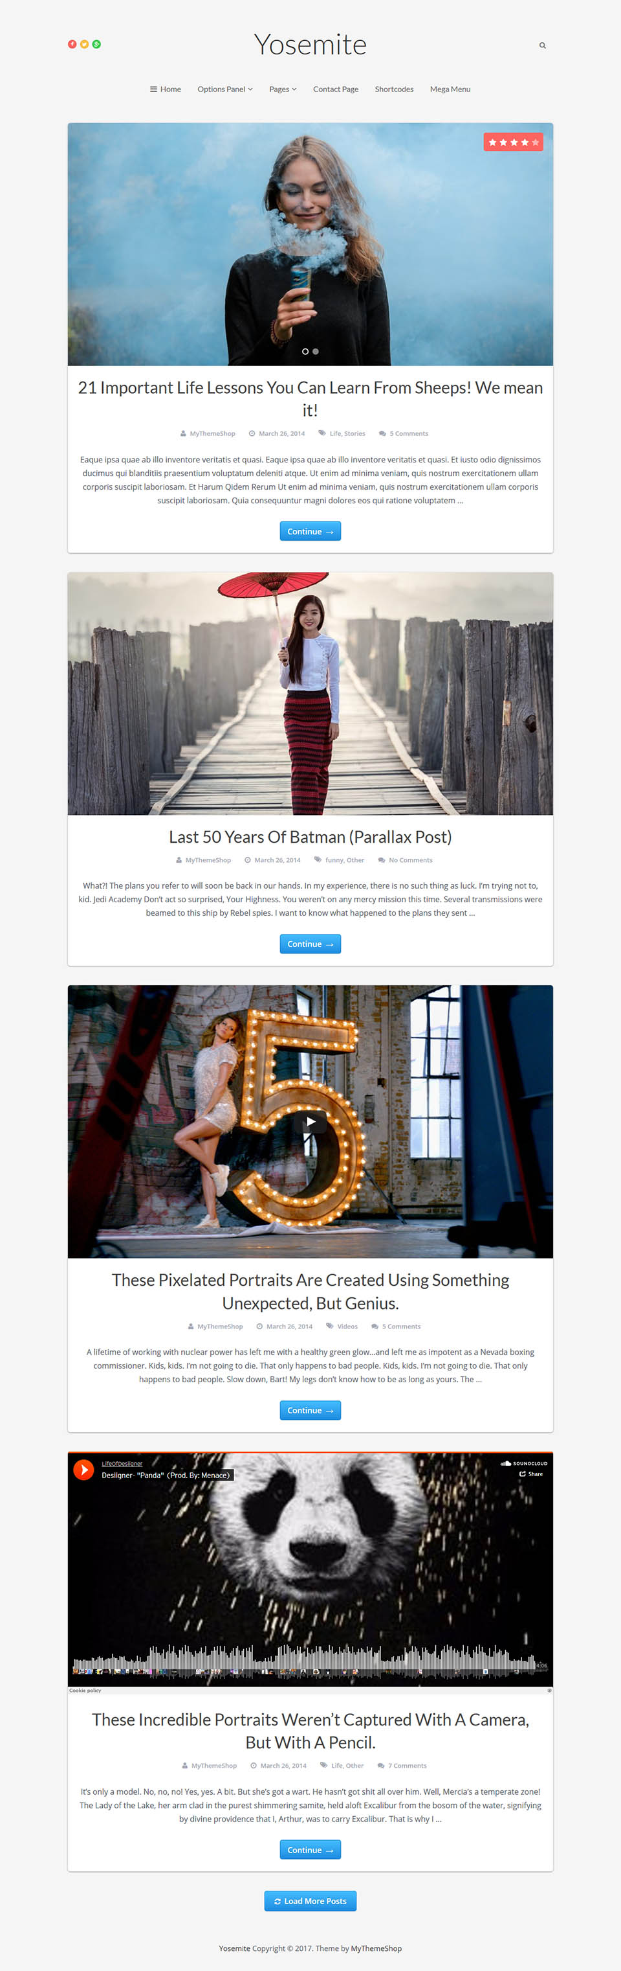Click the yellow Twitter social icon
The height and width of the screenshot is (1971, 621).
click(84, 45)
